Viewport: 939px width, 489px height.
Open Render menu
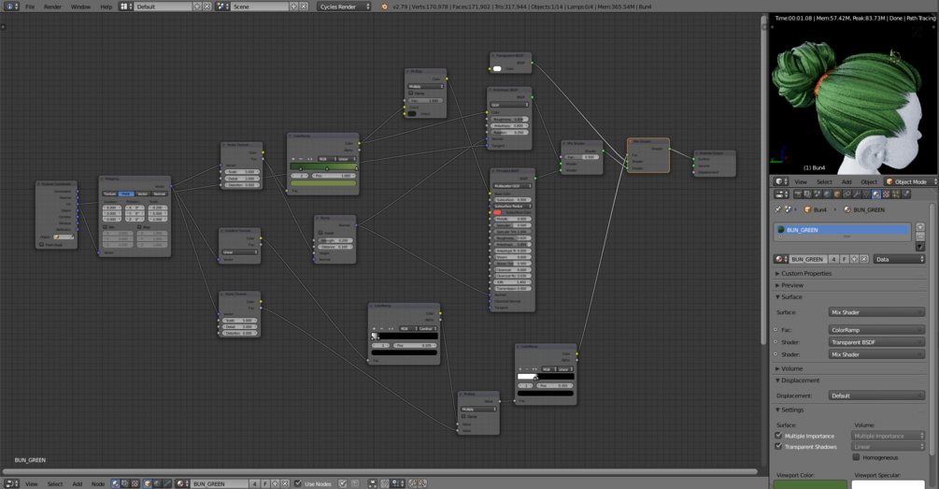(x=52, y=7)
